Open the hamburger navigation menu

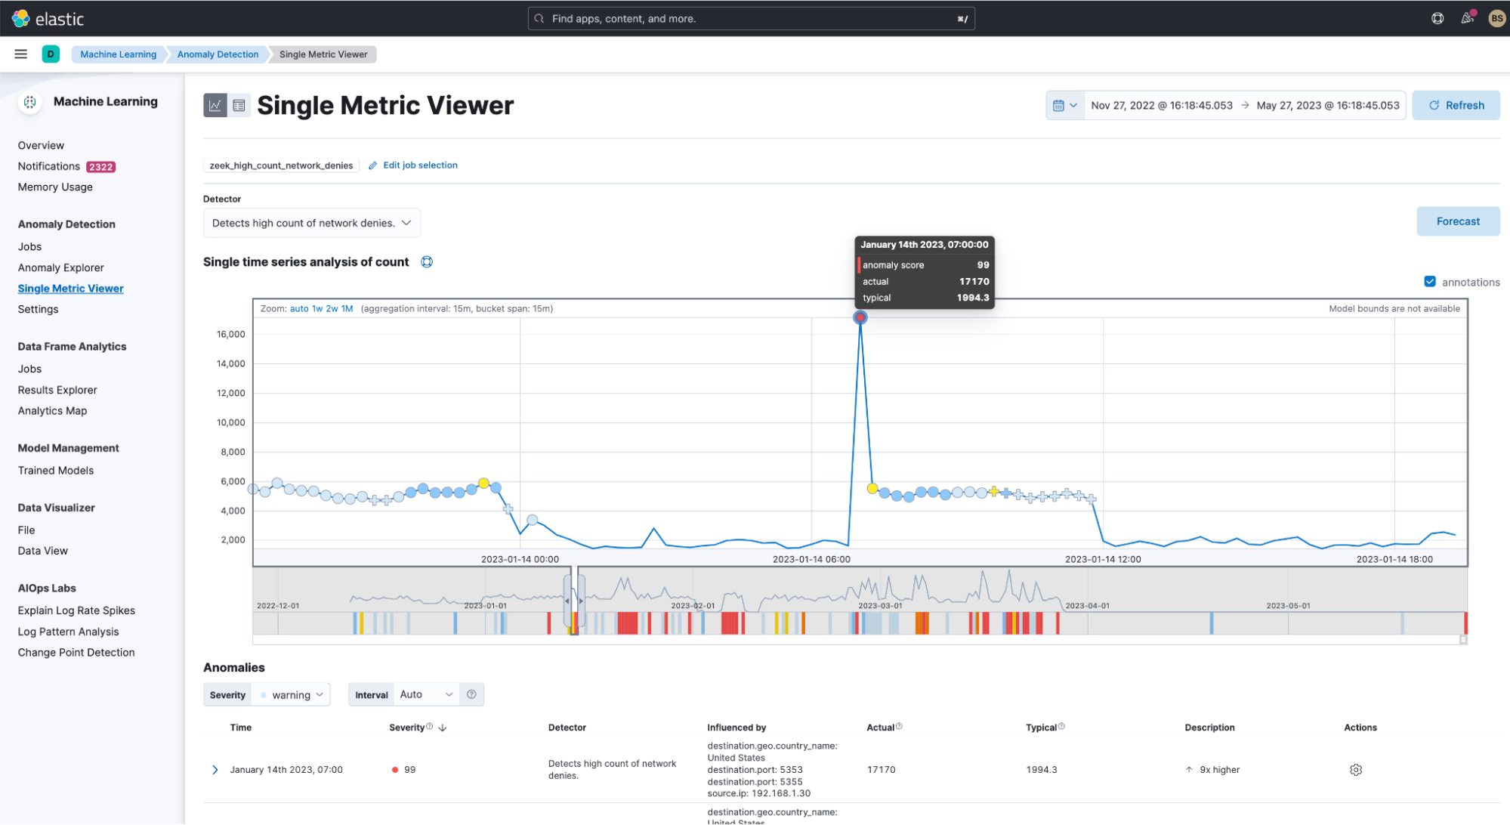21,54
